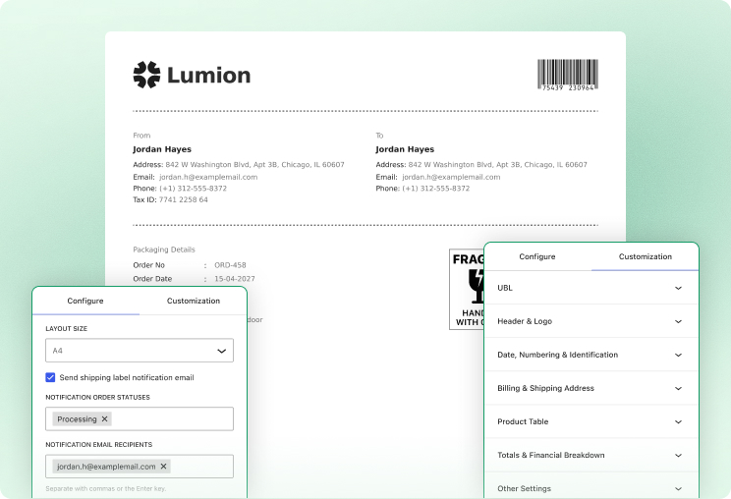Click Tax ID 7741 2258 64
The width and height of the screenshot is (731, 499).
[170, 199]
